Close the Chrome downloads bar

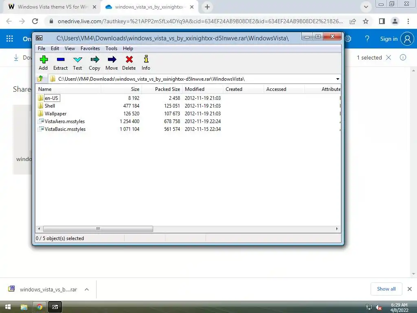point(410,289)
